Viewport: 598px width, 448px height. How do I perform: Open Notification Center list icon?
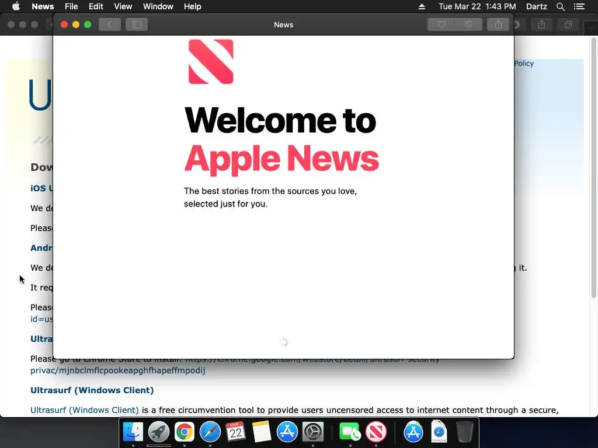coord(579,6)
